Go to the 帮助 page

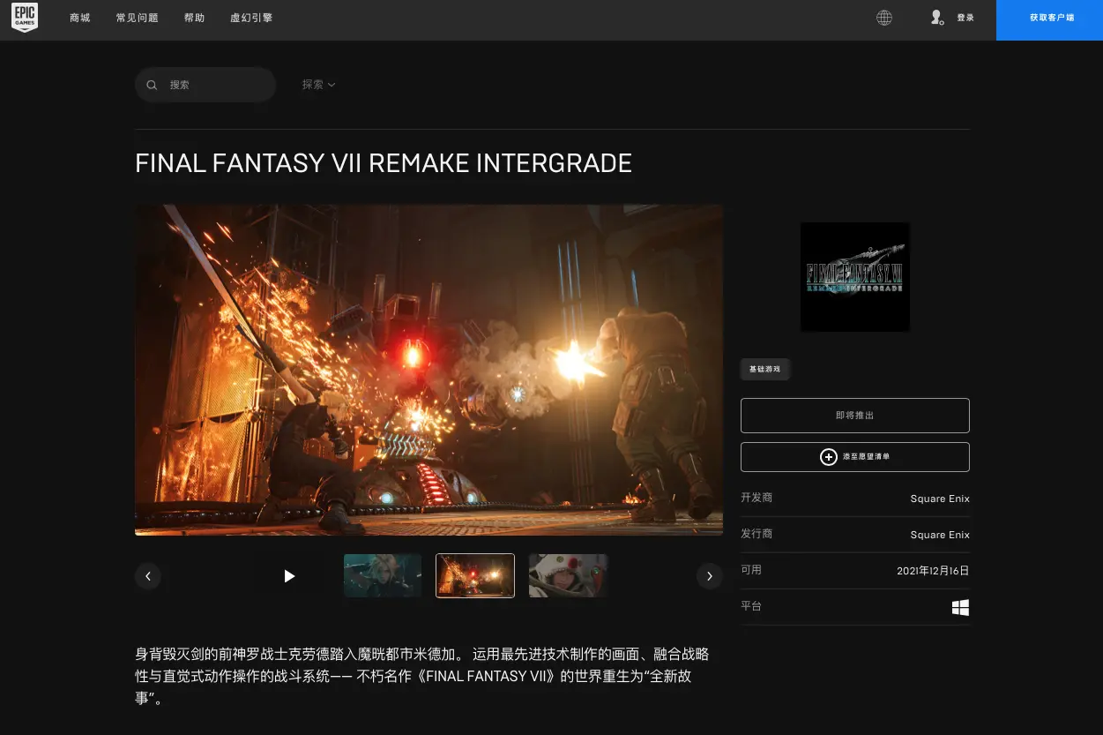tap(194, 18)
